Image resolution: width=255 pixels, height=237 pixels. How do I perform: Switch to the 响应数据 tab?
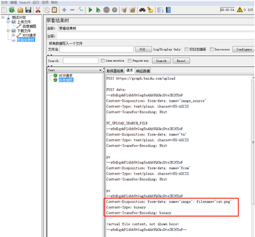pyautogui.click(x=143, y=71)
